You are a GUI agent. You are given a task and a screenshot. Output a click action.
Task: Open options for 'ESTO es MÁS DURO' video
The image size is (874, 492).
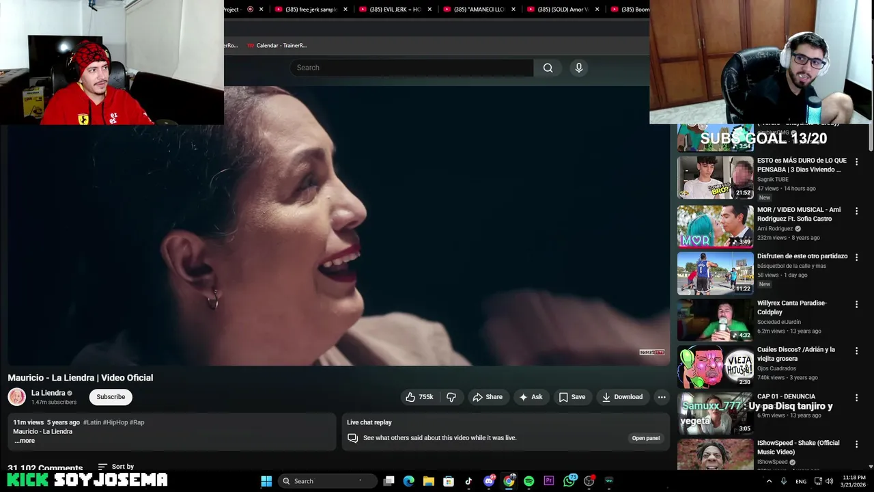click(856, 162)
